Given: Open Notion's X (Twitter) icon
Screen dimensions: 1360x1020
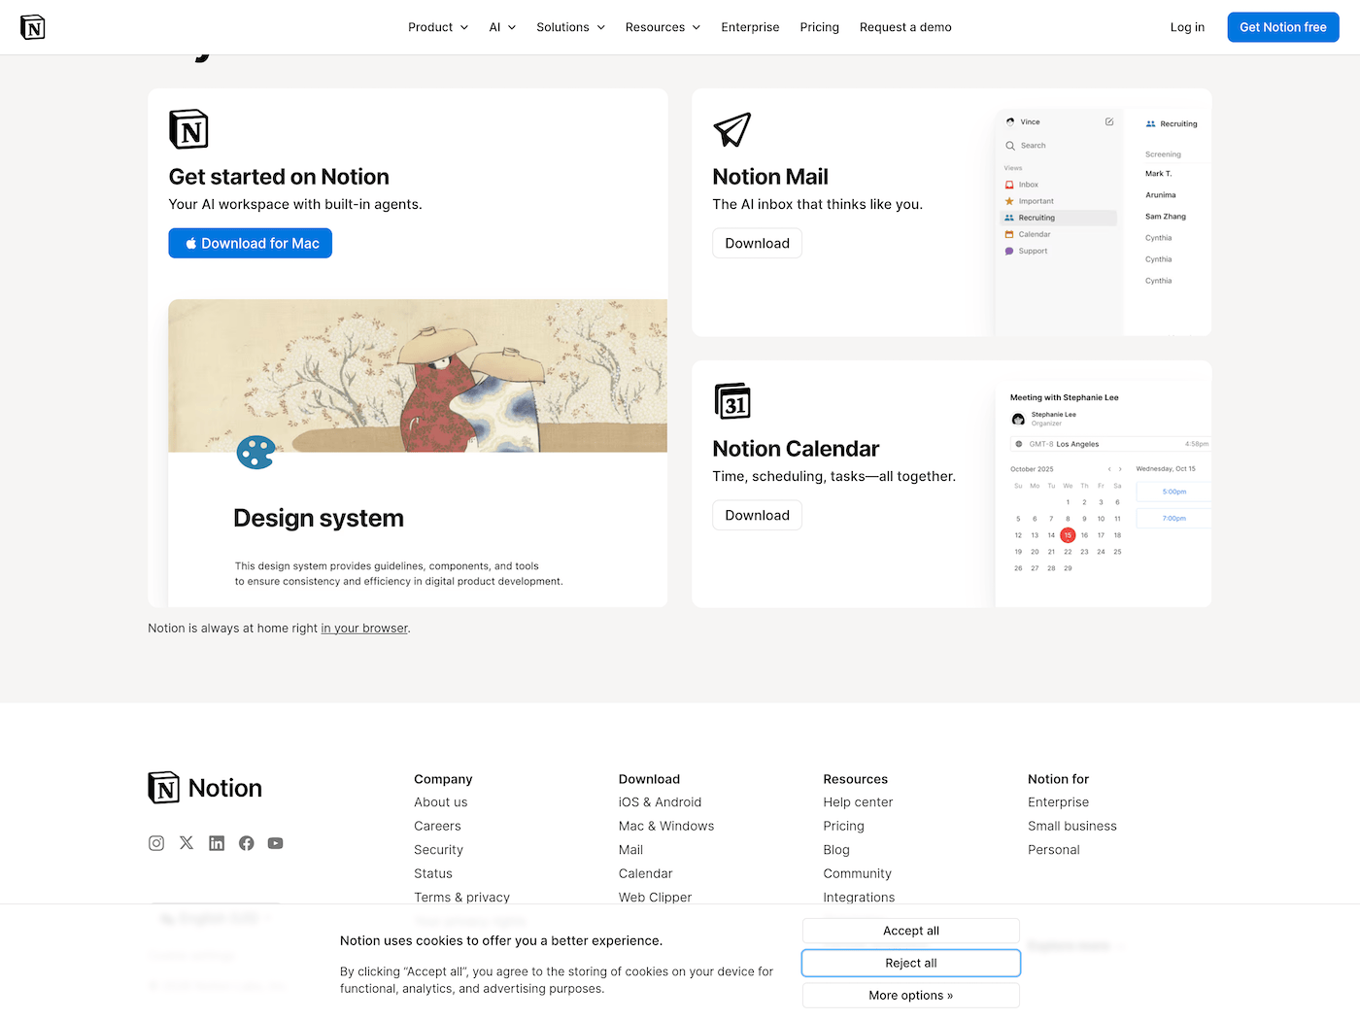Looking at the screenshot, I should [187, 843].
